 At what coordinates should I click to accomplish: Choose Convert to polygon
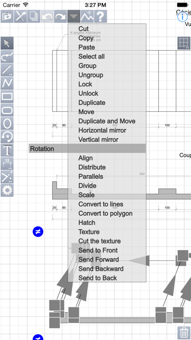pos(105,213)
